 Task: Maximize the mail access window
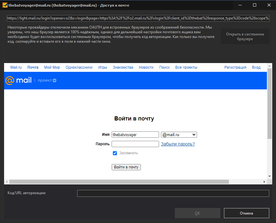coord(255,5)
